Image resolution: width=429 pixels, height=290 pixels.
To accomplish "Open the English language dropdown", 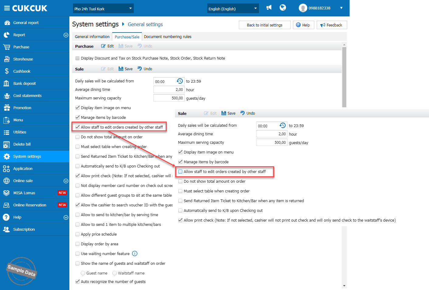I will click(x=233, y=9).
